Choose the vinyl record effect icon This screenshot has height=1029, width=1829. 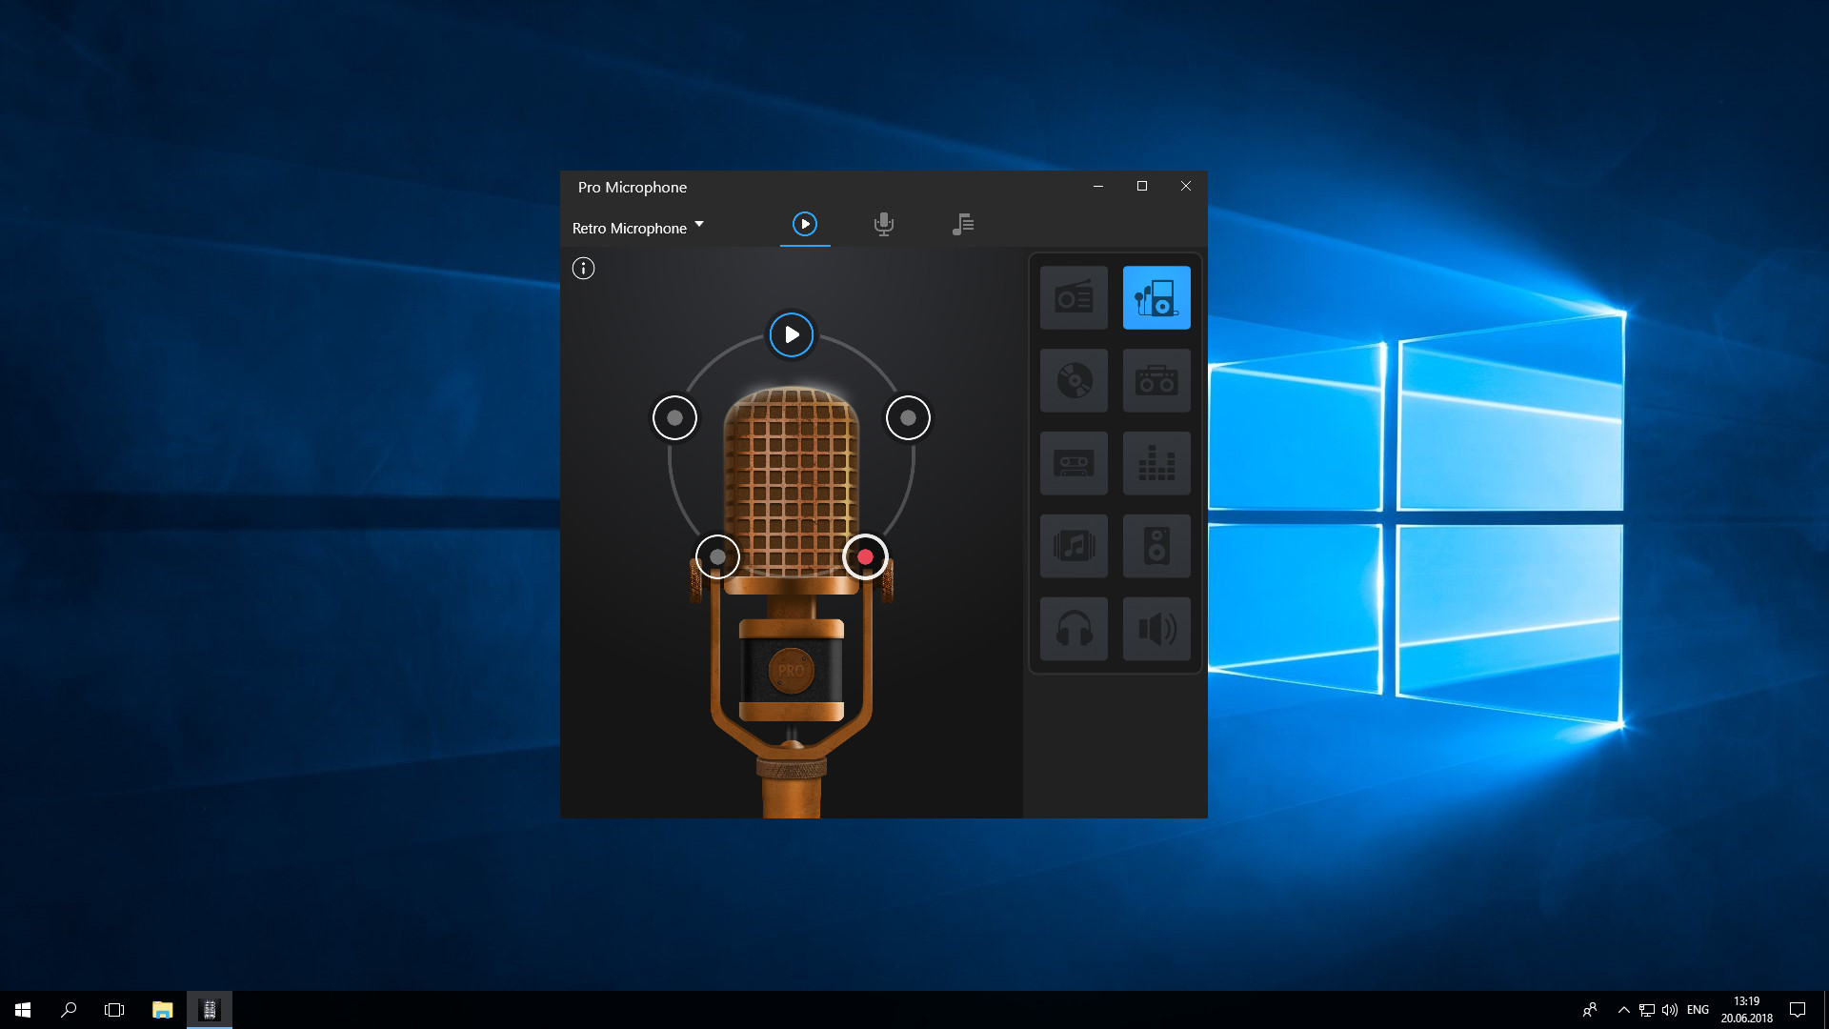coord(1074,380)
